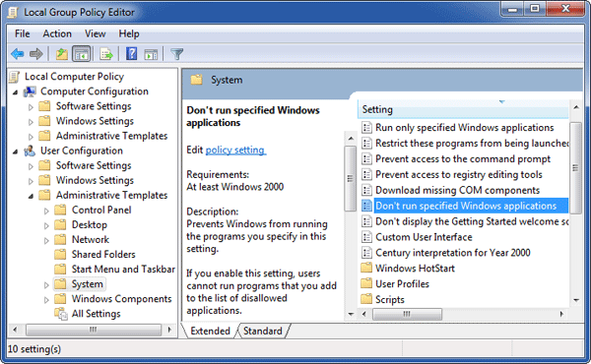591x364 pixels.
Task: Select Century interpretation for Year 2000
Action: 453,253
